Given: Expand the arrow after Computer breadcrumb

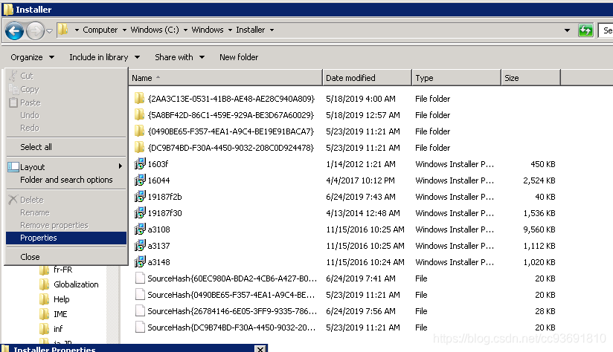Looking at the screenshot, I should (x=124, y=30).
